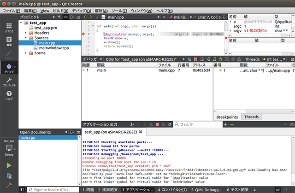295x193 pixels.
Task: Zoom out application output with minus
Action: coord(232,124)
